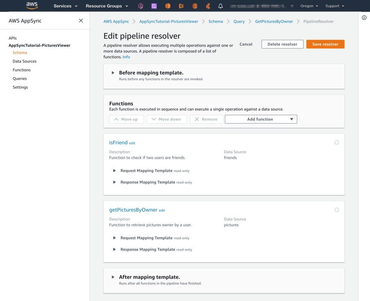This screenshot has width=370, height=301.
Task: Click edit next to getPicturesByOwner
Action: point(162,210)
